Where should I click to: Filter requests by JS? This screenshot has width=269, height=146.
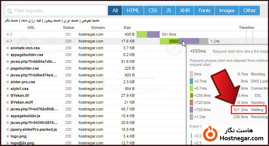(x=169, y=11)
